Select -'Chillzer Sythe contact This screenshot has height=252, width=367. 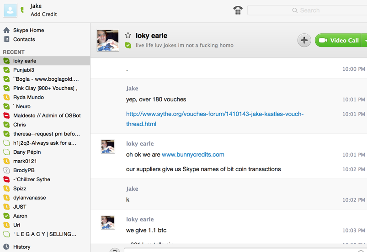click(45, 179)
